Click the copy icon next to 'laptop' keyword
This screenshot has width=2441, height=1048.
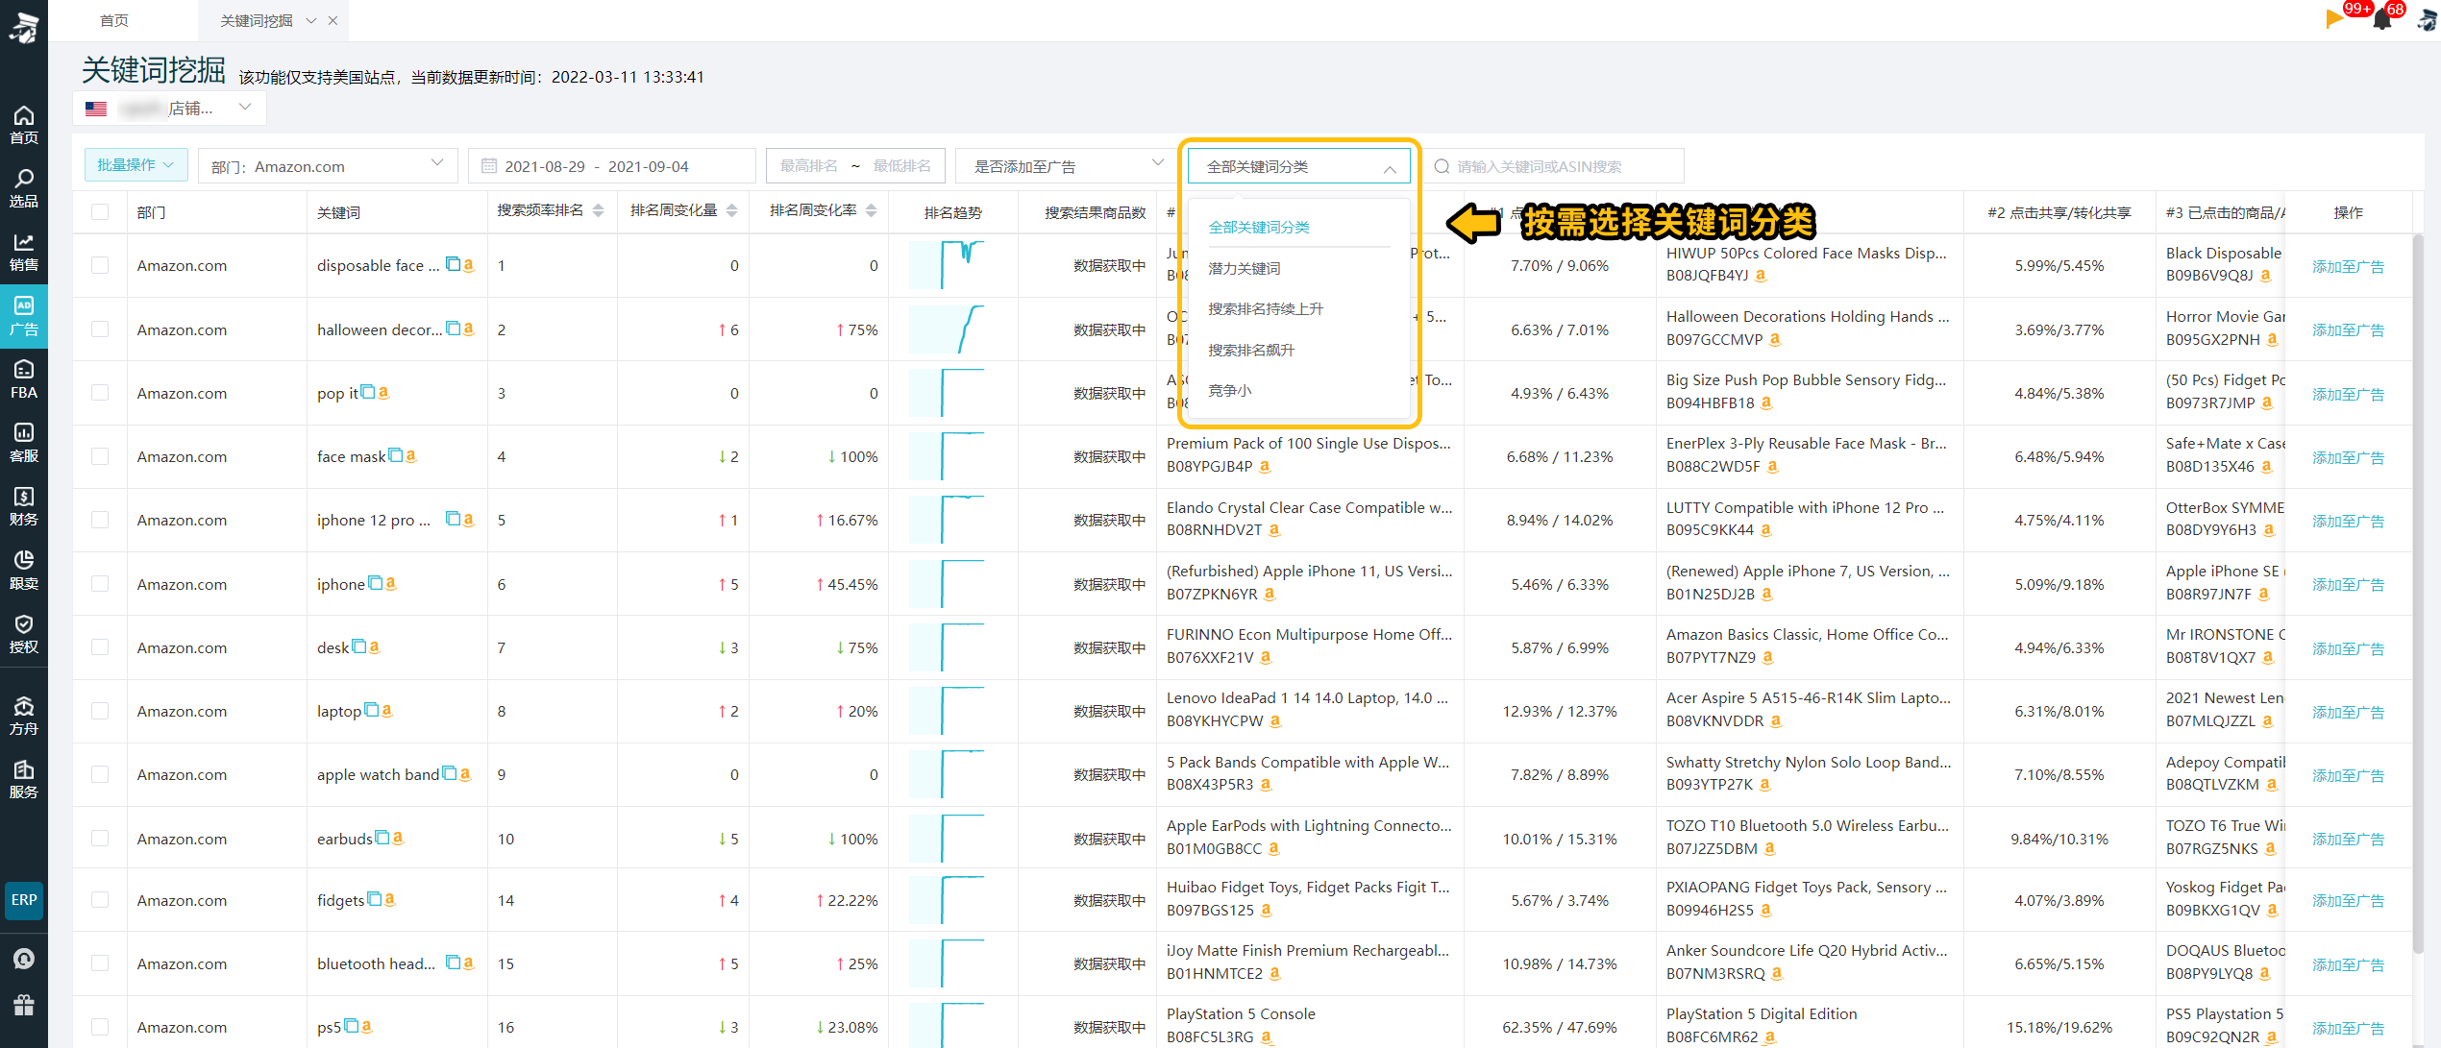point(372,710)
